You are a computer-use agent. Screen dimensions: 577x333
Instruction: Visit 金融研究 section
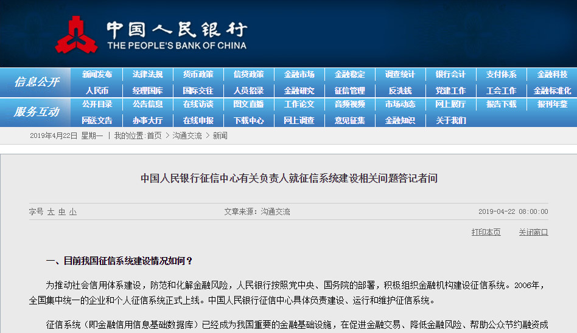[x=299, y=91]
